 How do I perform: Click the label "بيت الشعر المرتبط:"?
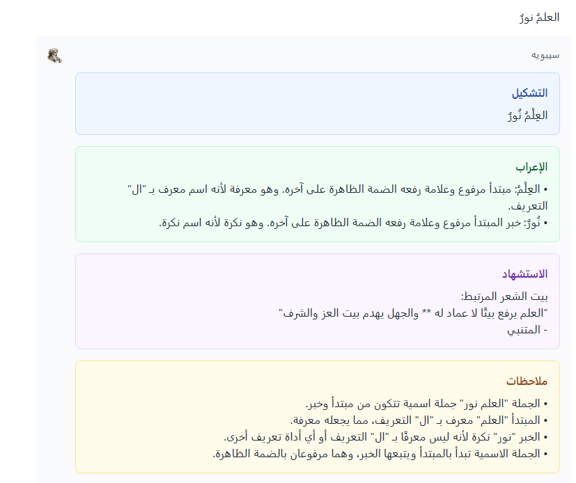(504, 296)
